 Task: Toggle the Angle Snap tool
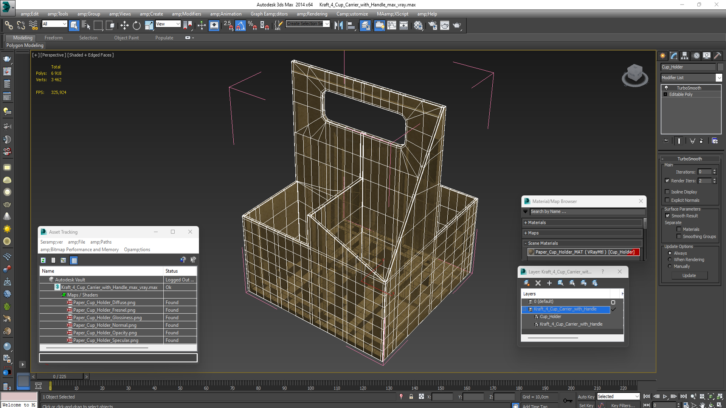click(240, 25)
